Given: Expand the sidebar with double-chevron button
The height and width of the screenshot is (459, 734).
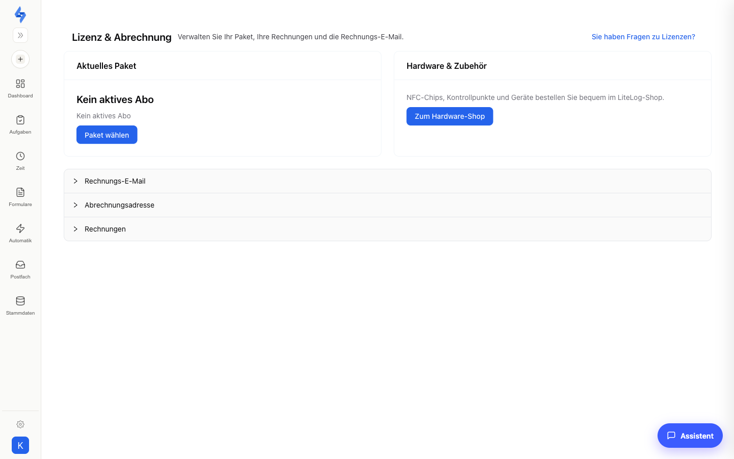Looking at the screenshot, I should coord(20,35).
